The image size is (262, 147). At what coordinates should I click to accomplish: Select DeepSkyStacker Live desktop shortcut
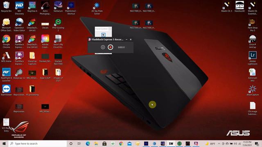point(32,41)
